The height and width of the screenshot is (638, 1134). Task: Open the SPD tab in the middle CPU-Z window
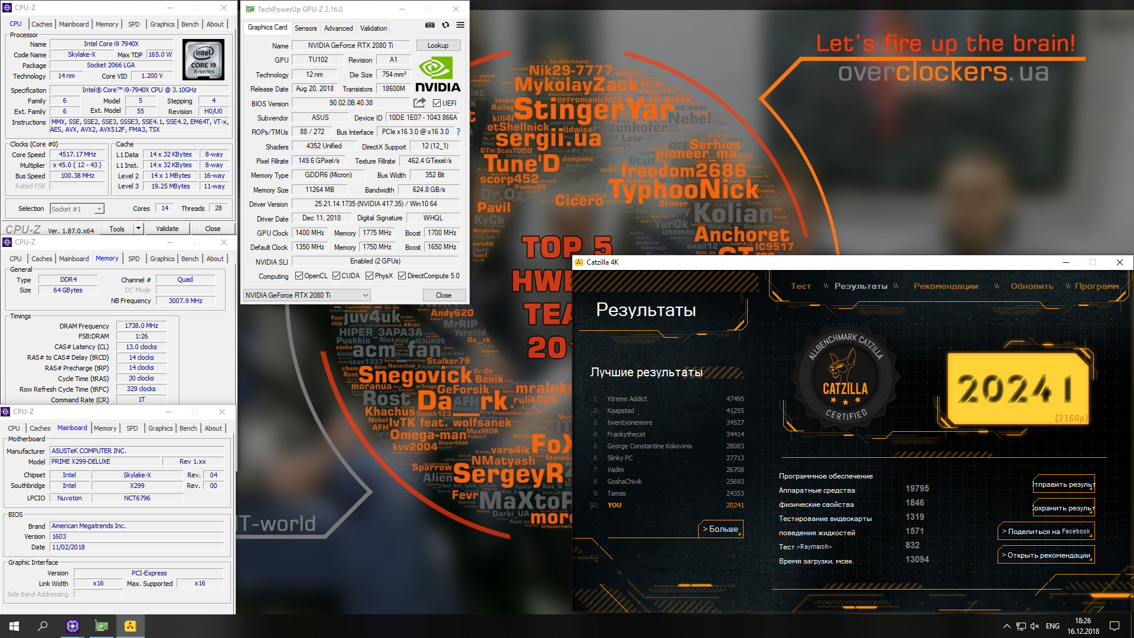tap(134, 259)
